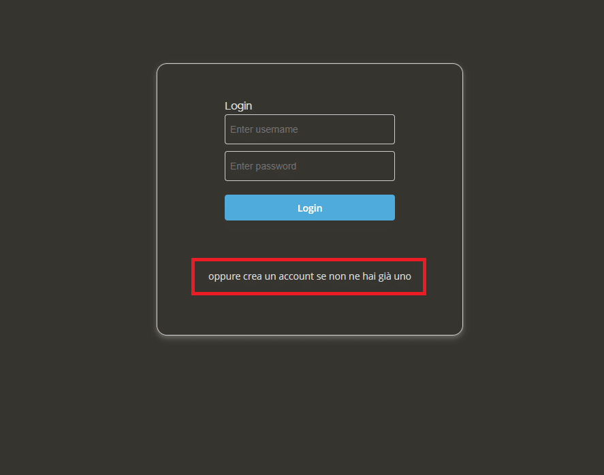Click the blue Login button
604x475 pixels.
tap(310, 208)
